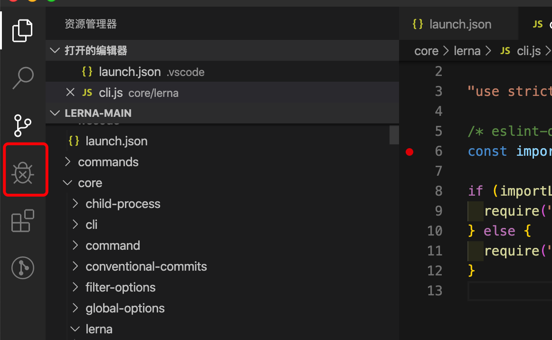Open the Run and Debug view
The image size is (552, 340).
22,173
